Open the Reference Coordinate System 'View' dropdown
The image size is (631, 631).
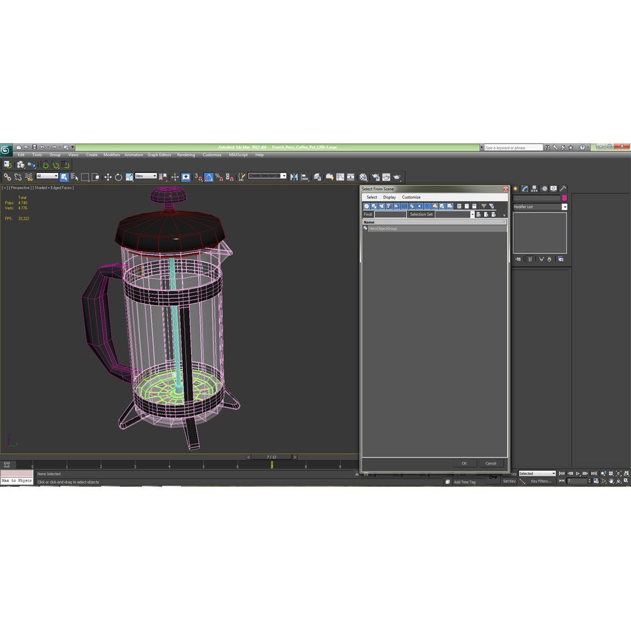click(145, 176)
